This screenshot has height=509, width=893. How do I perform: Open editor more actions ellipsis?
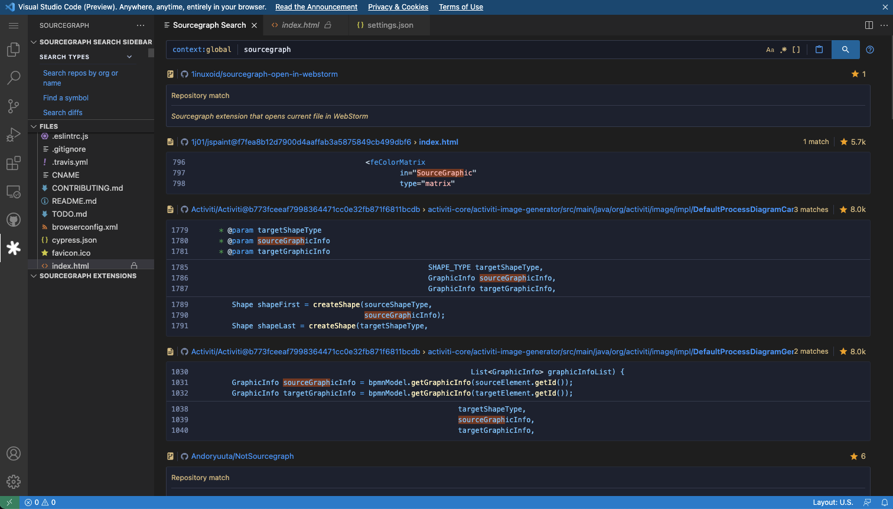tap(884, 25)
